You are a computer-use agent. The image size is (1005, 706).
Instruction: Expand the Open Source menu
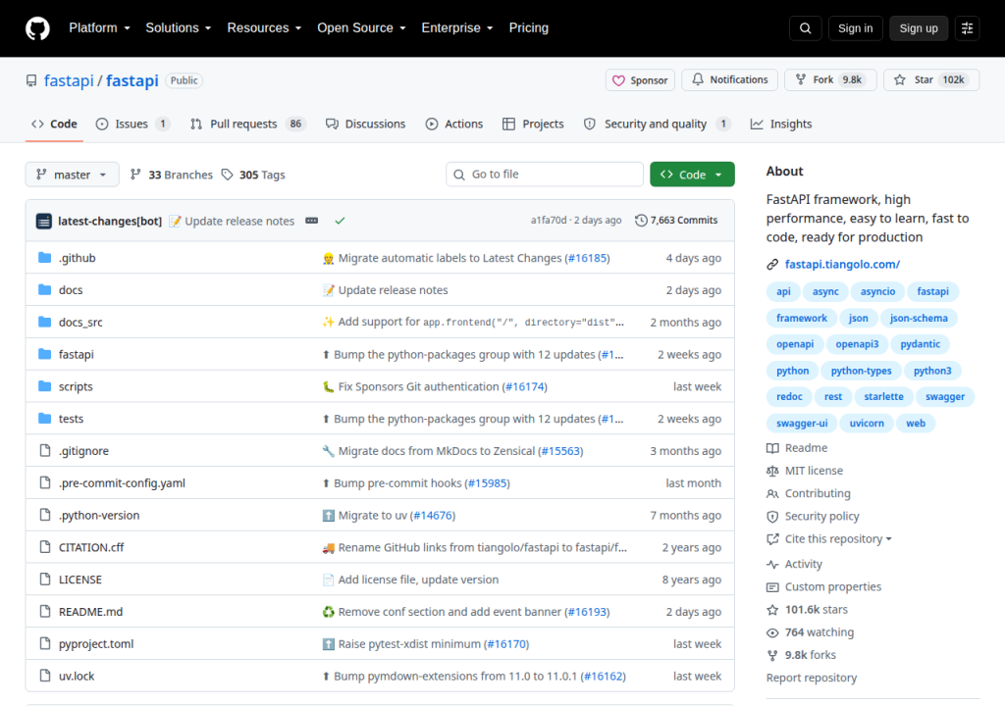(361, 28)
